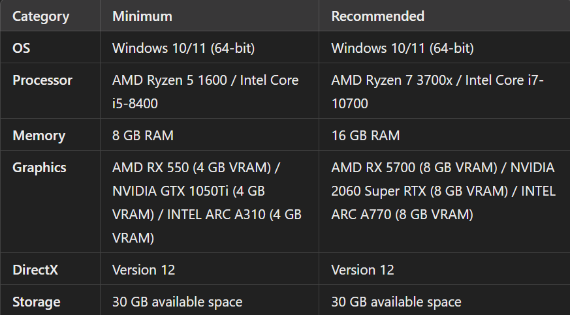Click Version 12 in the Minimum column
The width and height of the screenshot is (570, 315).
click(144, 270)
